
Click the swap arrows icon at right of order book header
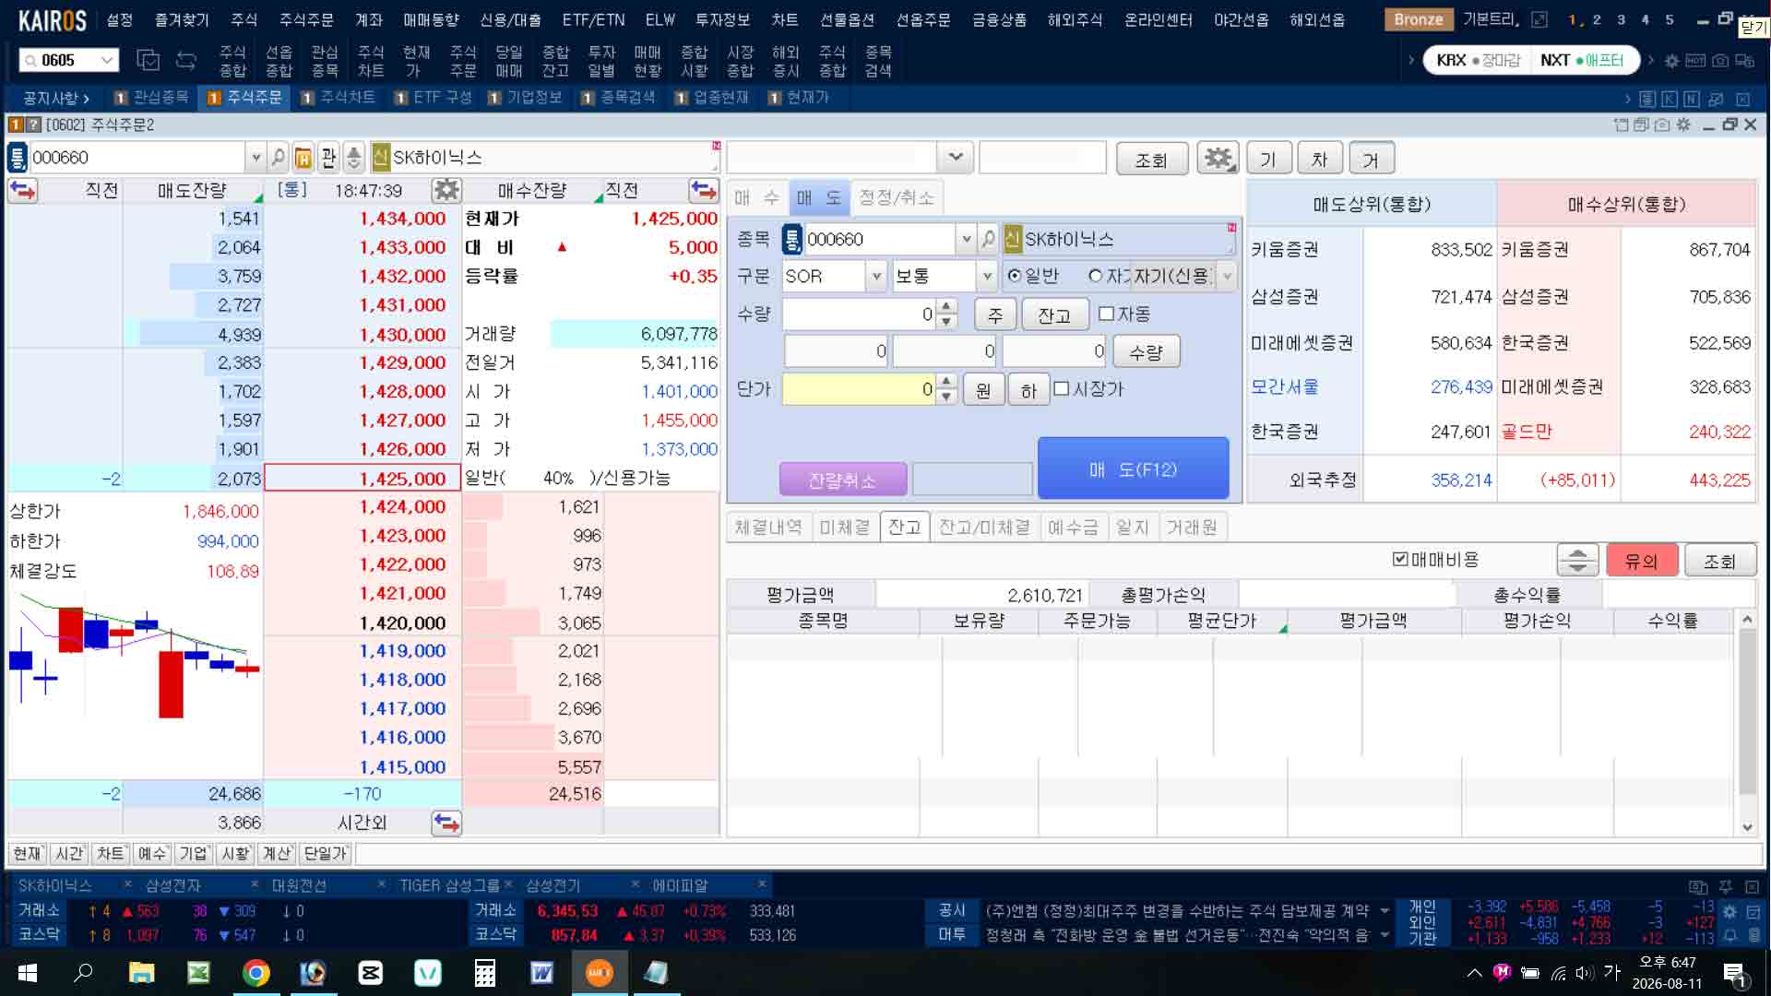pos(704,190)
